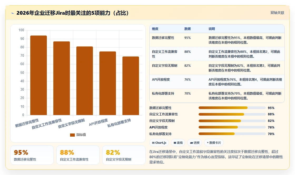295x175 pixels.
Task: Click the 88% value in the table
Action: [187, 52]
